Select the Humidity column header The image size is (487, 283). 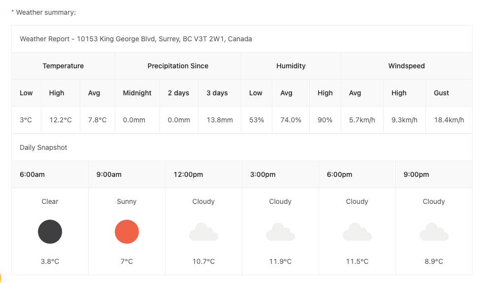291,66
